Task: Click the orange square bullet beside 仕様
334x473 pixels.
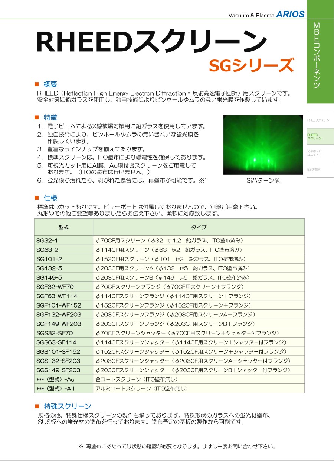Action: click(x=36, y=198)
